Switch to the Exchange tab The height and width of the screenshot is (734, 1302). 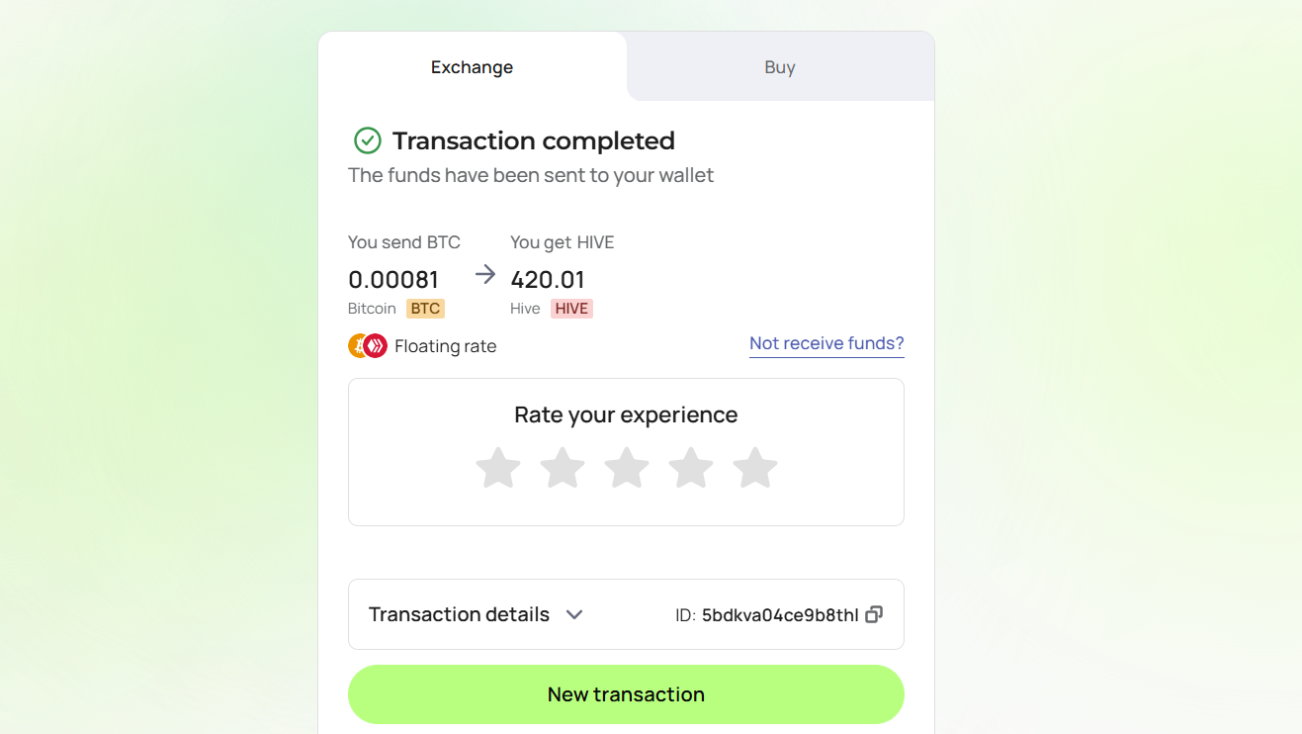click(473, 67)
